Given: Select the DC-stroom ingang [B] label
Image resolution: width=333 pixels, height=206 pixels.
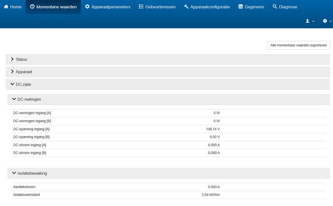Looking at the screenshot, I should coord(30,153).
